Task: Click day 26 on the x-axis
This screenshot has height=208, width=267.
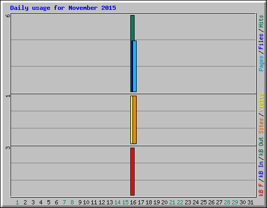Action: tap(211, 202)
